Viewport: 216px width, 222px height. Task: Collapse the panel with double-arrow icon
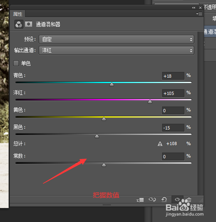[x=193, y=8]
